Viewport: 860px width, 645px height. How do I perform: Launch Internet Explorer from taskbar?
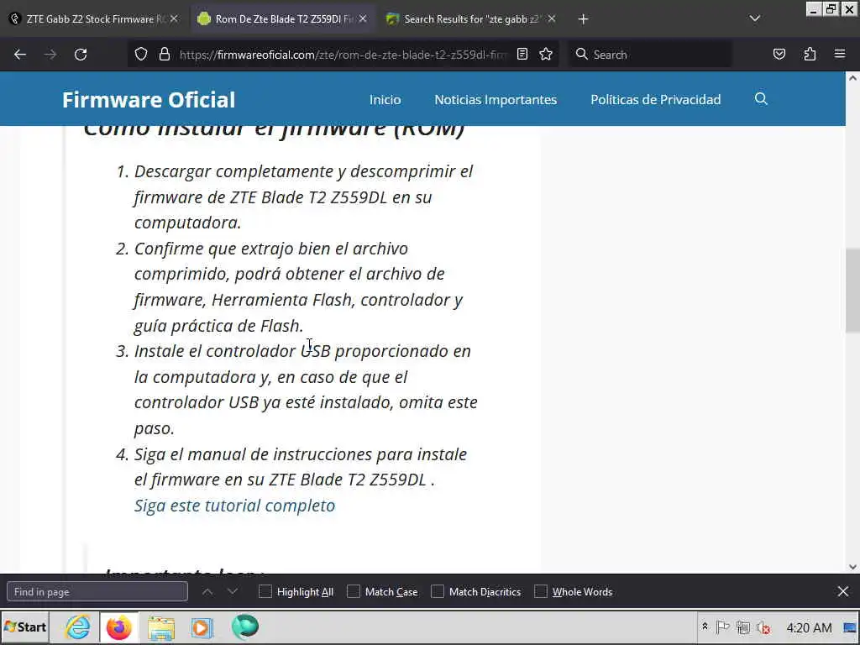77,627
